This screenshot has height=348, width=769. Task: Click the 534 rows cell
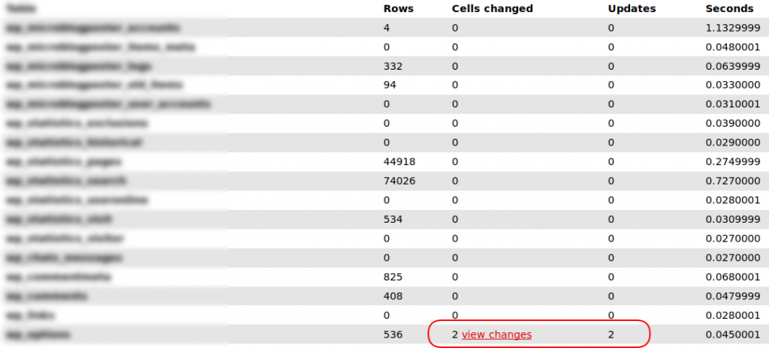click(x=393, y=219)
